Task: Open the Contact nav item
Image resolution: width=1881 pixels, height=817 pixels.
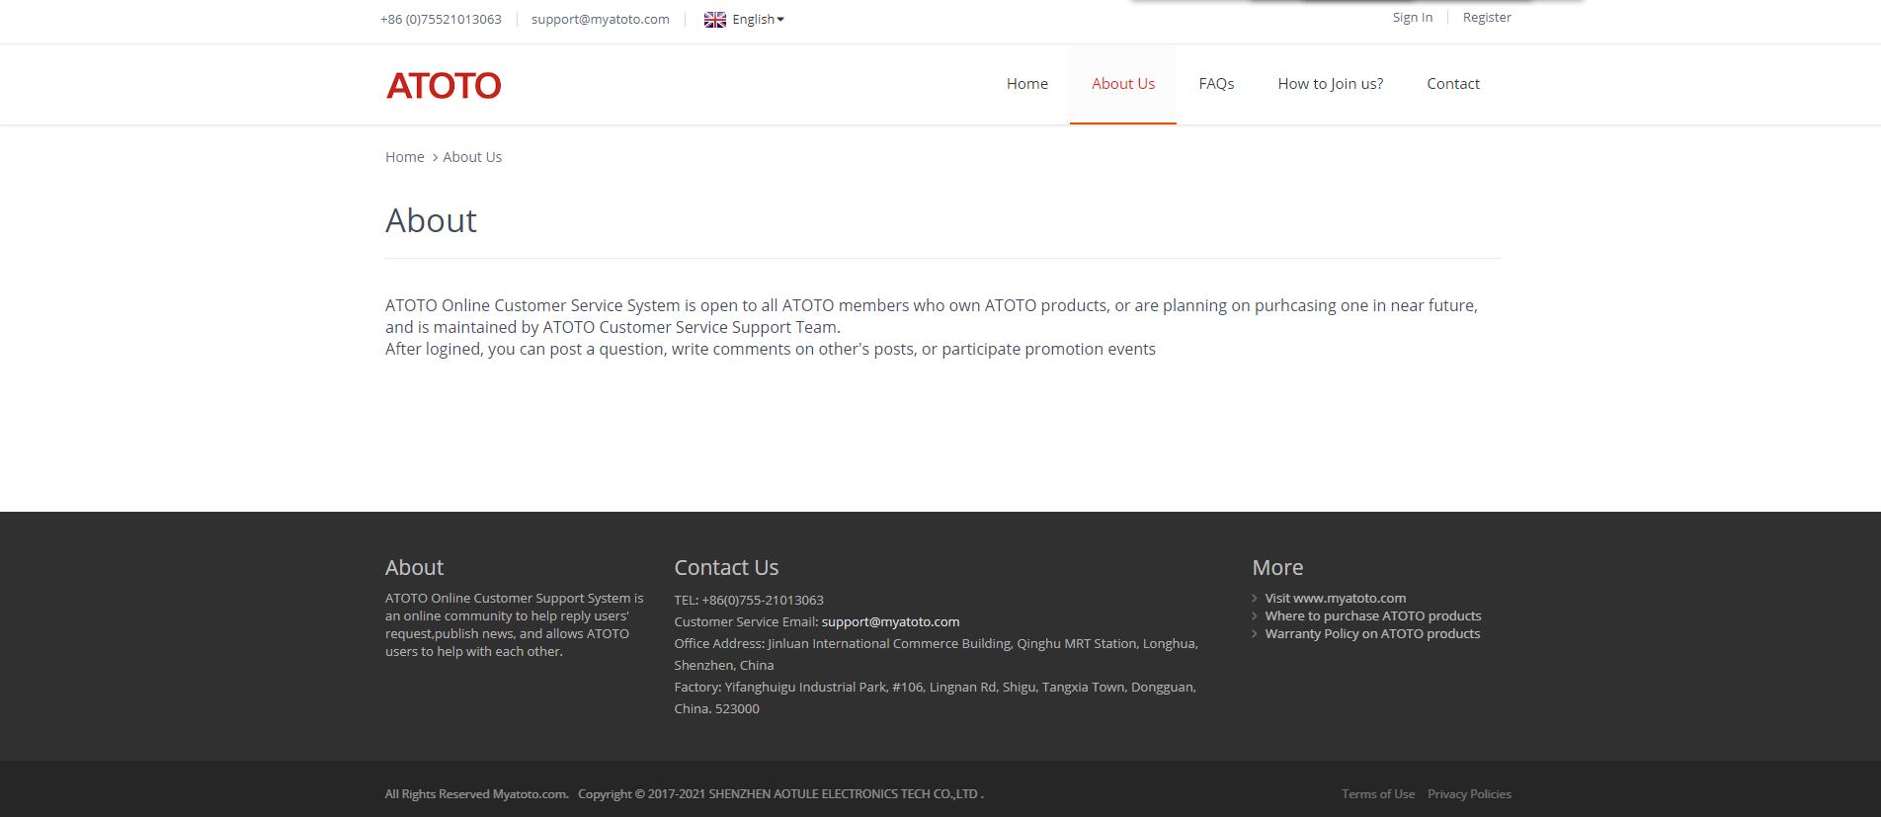Action: pyautogui.click(x=1453, y=84)
